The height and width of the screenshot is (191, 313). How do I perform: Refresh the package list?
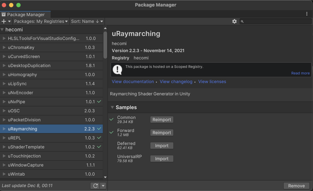(95, 186)
